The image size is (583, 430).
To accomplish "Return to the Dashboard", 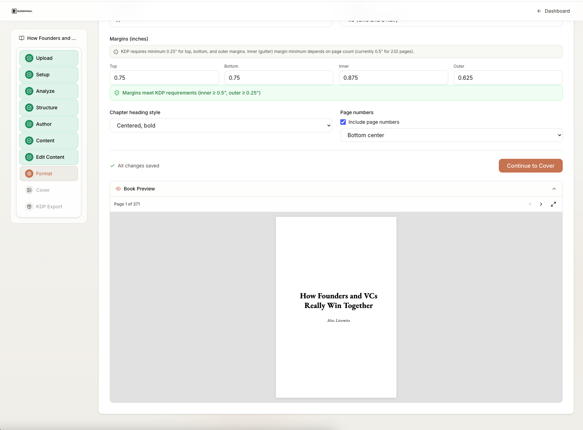I will tap(553, 11).
